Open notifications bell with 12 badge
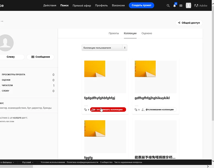Image resolution: width=214 pixels, height=168 pixels. pos(175,6)
